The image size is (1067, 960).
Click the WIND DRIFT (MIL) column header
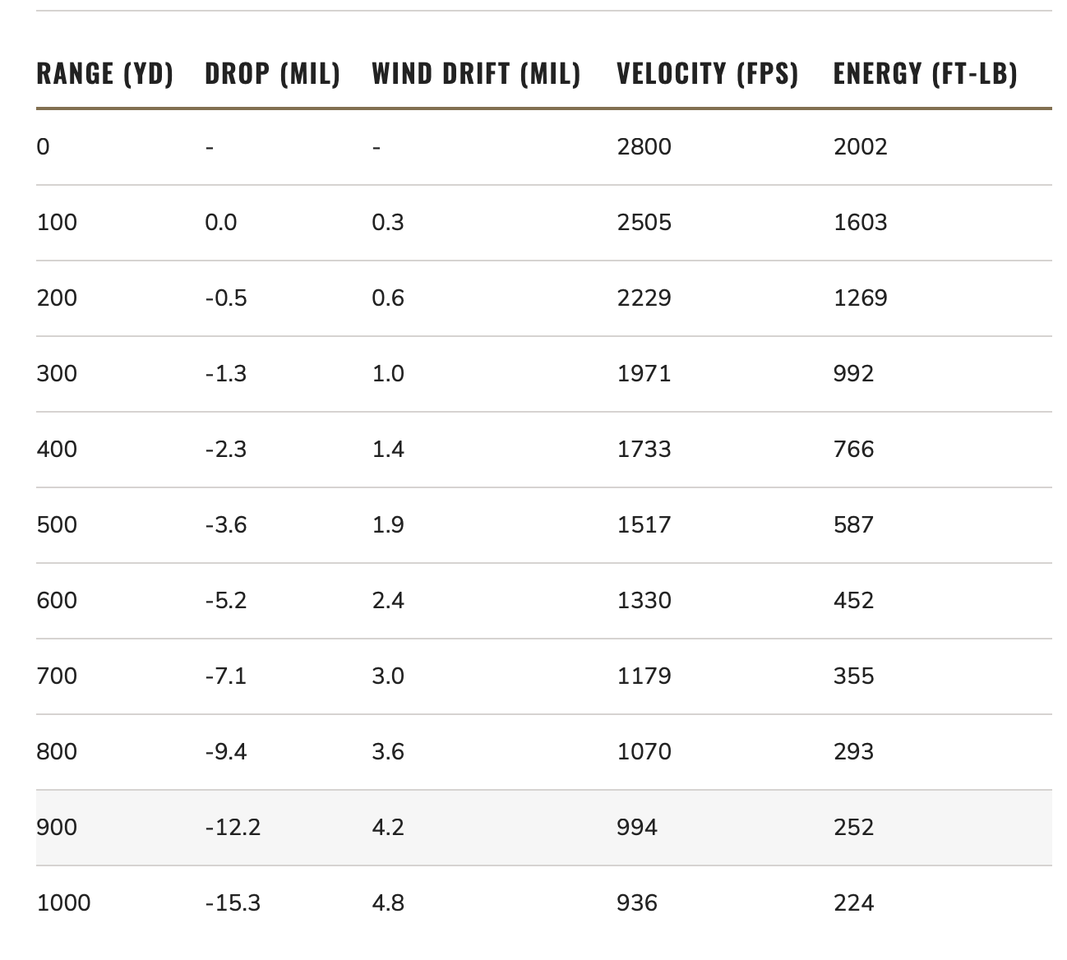477,74
